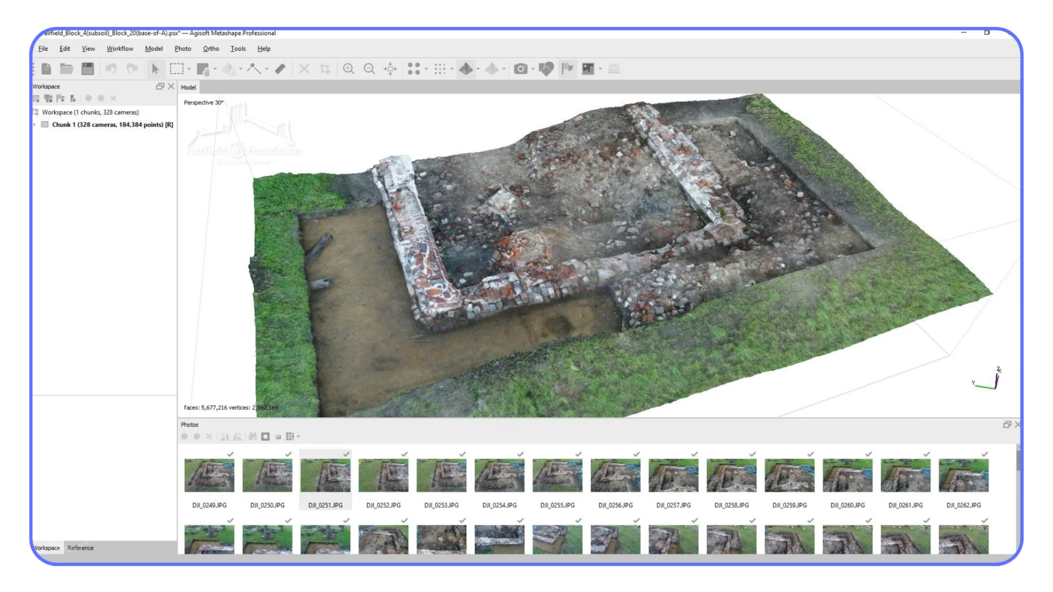Open the Rectangle Selection dropdown arrow
The width and height of the screenshot is (1053, 592).
coord(189,69)
